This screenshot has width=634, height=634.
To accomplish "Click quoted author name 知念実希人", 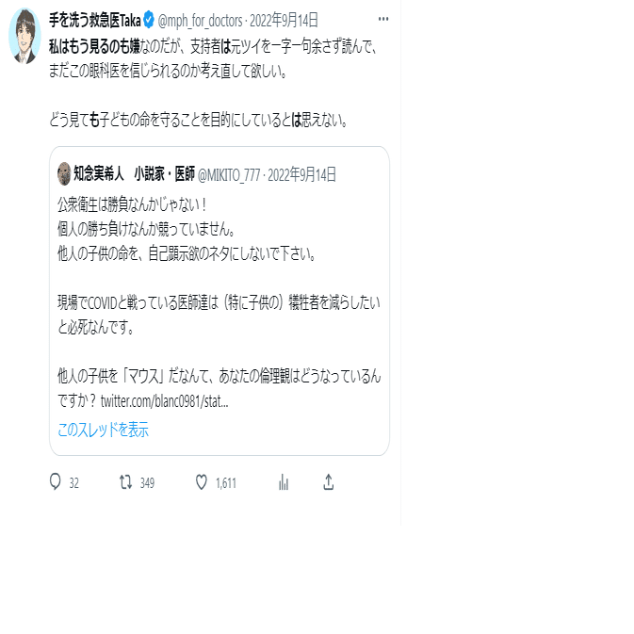I will pyautogui.click(x=99, y=174).
